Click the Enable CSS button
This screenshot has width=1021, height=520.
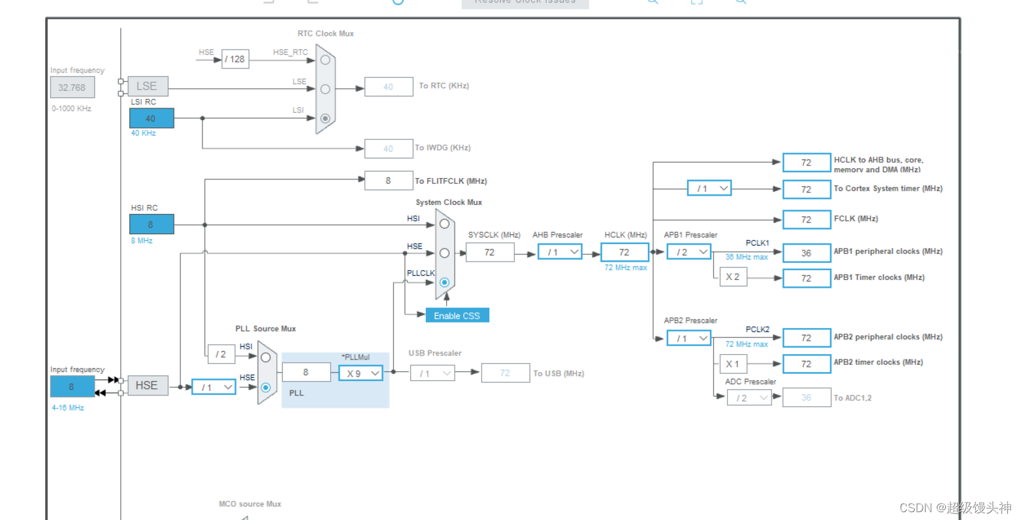(457, 316)
